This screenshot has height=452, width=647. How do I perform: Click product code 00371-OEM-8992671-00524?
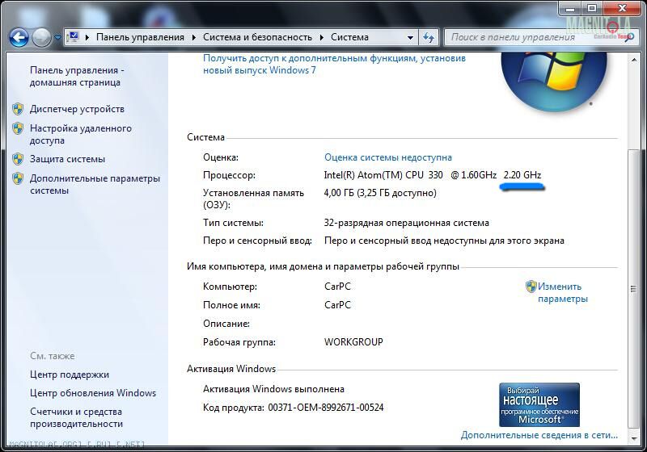[326, 408]
